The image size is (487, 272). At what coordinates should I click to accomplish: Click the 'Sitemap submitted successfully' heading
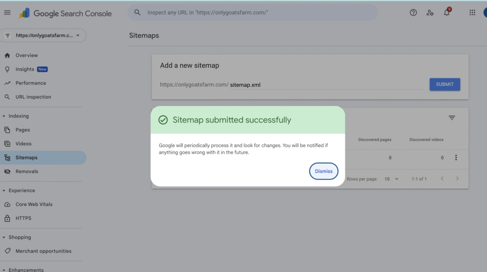click(232, 120)
